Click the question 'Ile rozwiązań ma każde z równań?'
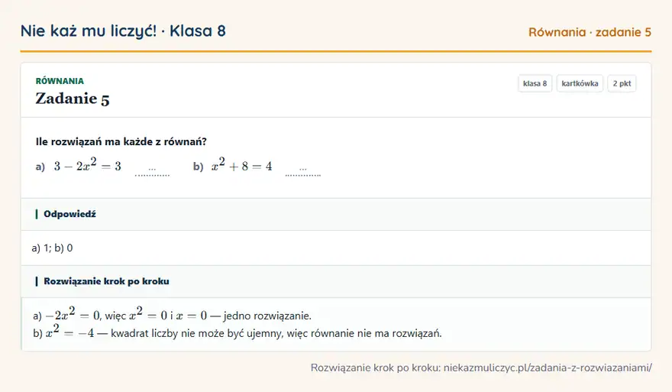Image resolution: width=672 pixels, height=392 pixels. pyautogui.click(x=121, y=141)
